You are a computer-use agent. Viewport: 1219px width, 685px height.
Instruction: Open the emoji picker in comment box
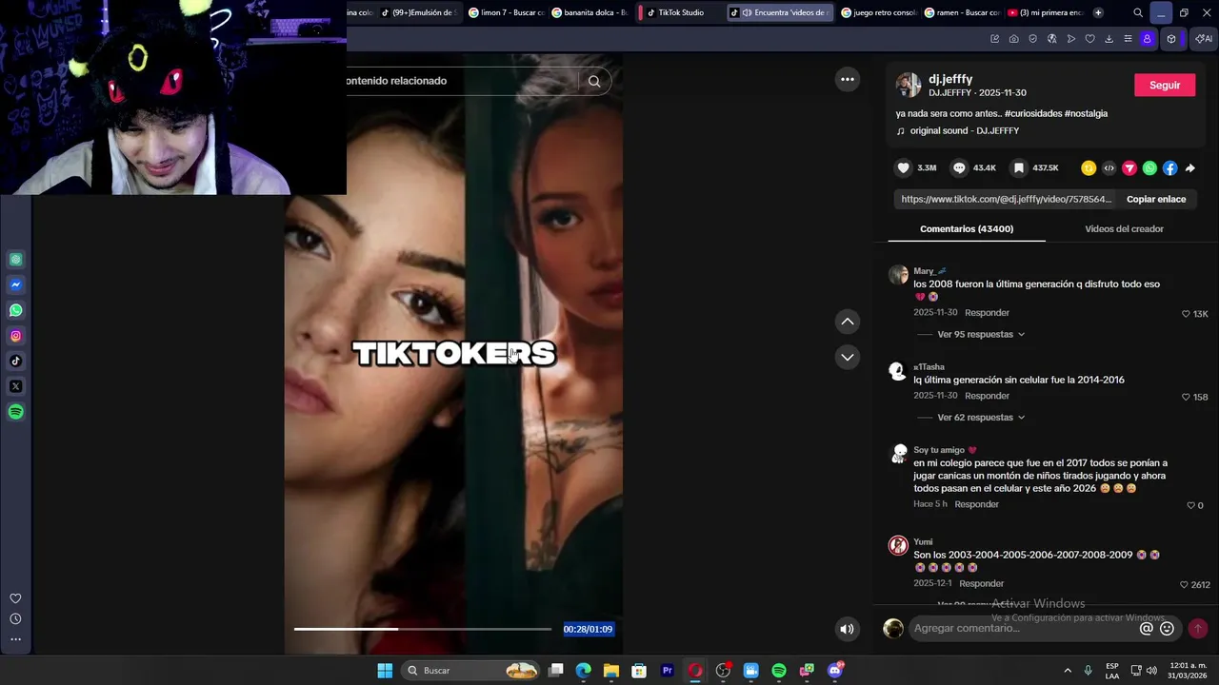(x=1167, y=628)
